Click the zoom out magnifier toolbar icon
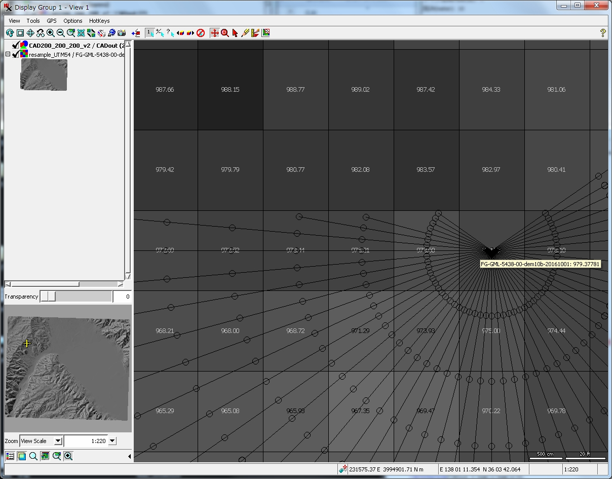Viewport: 612px width, 479px height. pyautogui.click(x=61, y=33)
